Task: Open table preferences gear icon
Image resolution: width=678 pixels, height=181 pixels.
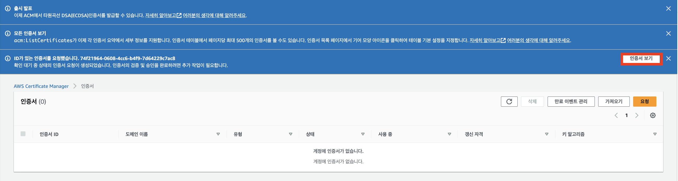Action: (x=653, y=115)
